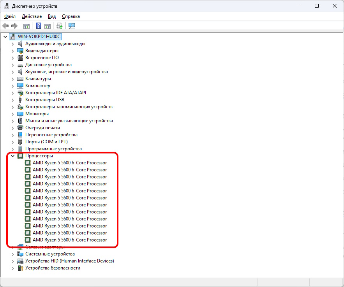Click the Контроллеры IDE ATA/ATAPI icon

click(x=20, y=93)
